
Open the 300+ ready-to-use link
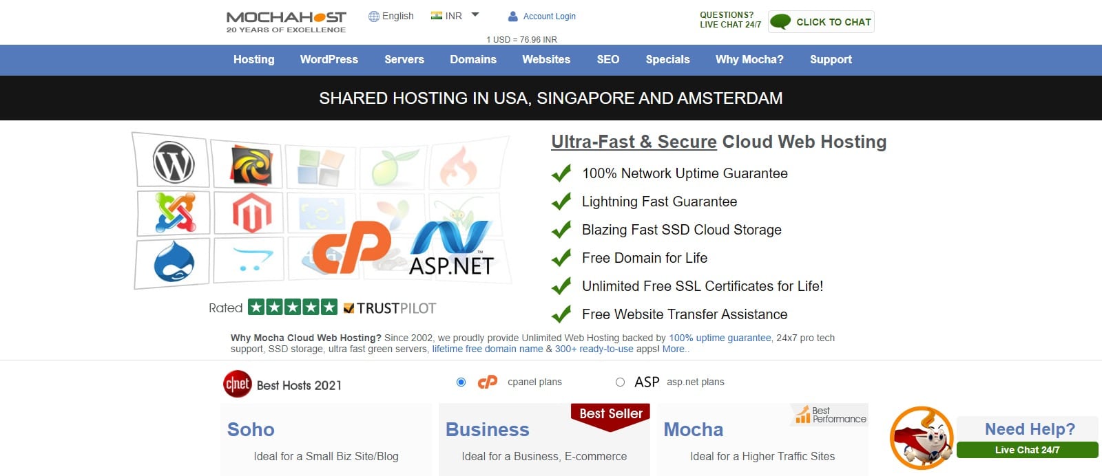594,349
